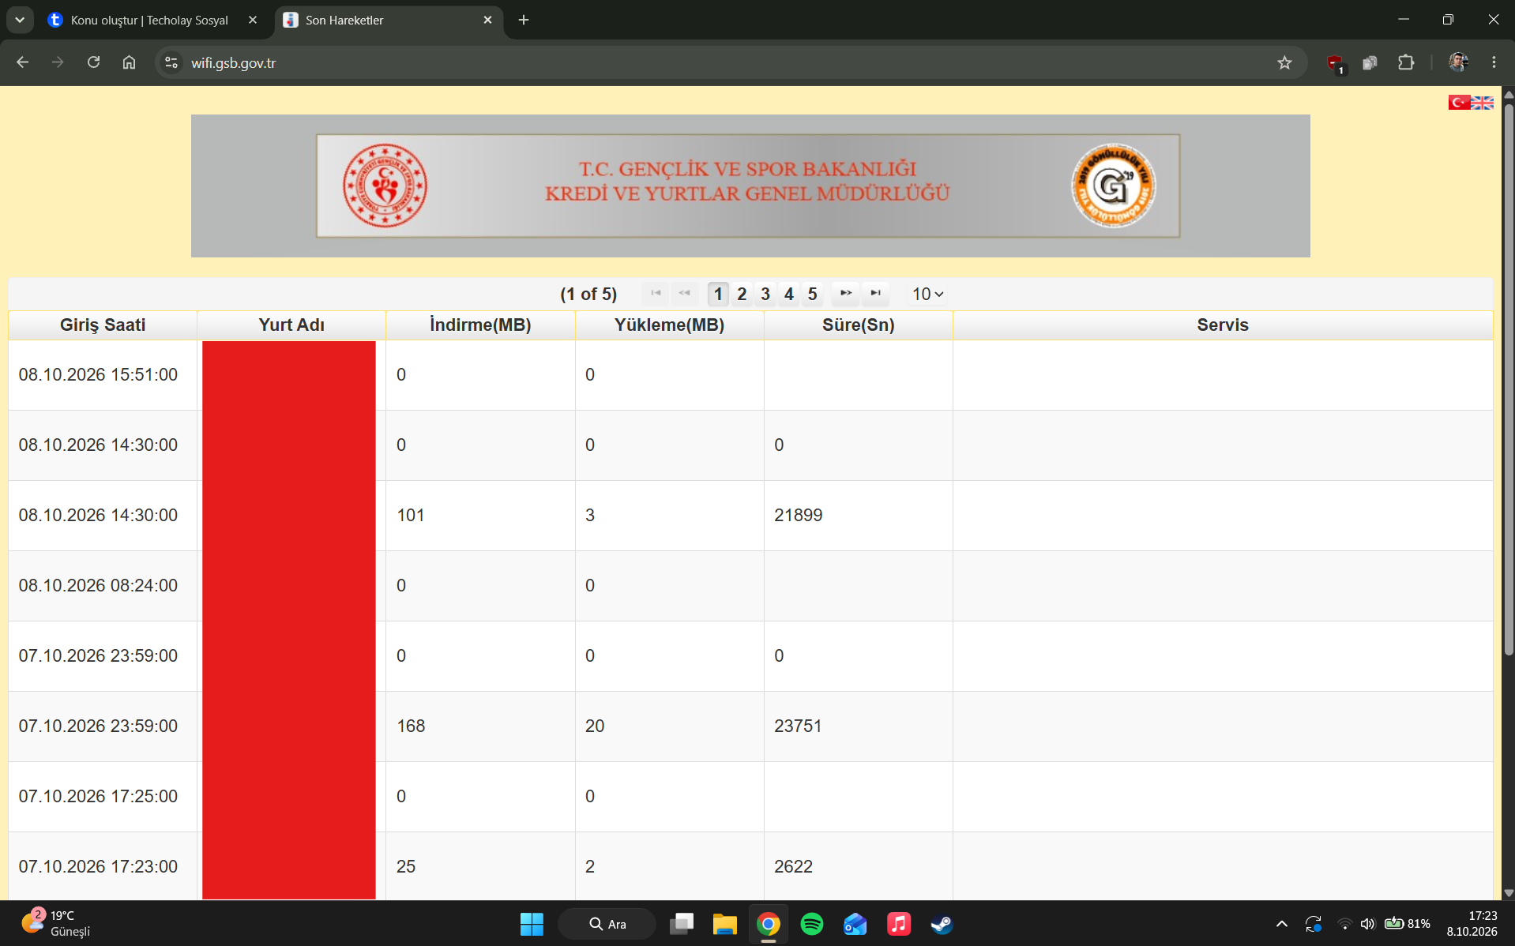The width and height of the screenshot is (1515, 946).
Task: Open Chrome profile avatar
Action: click(1458, 63)
